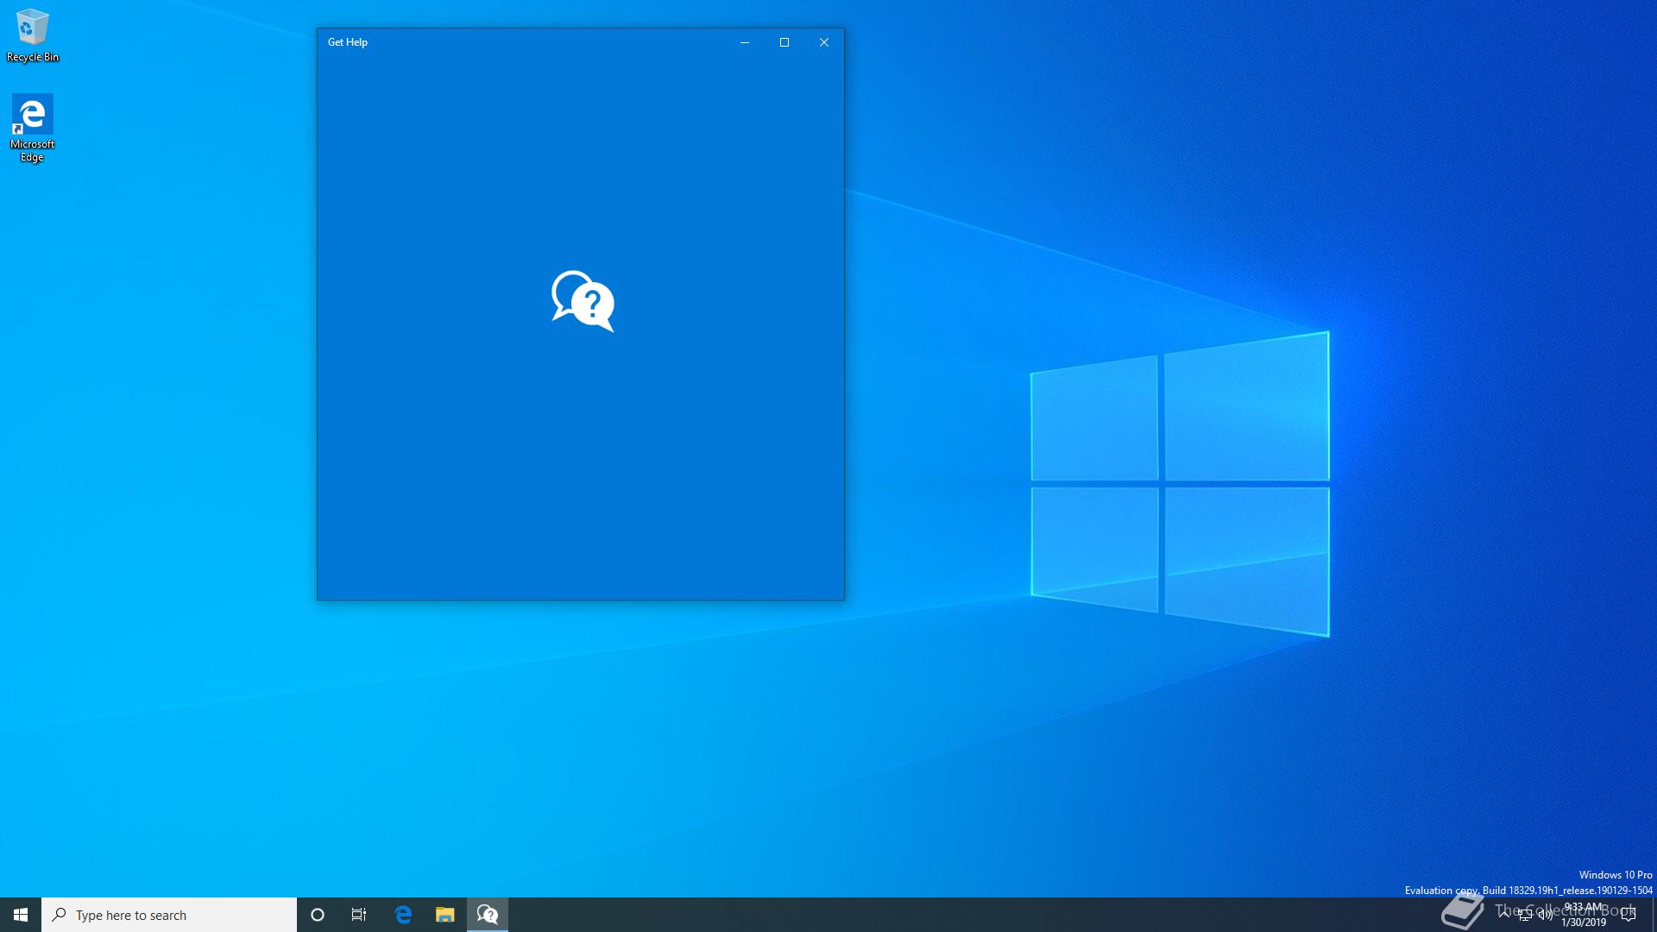Select the Microsoft Edge desktop shortcut
This screenshot has height=932, width=1657.
[x=32, y=128]
